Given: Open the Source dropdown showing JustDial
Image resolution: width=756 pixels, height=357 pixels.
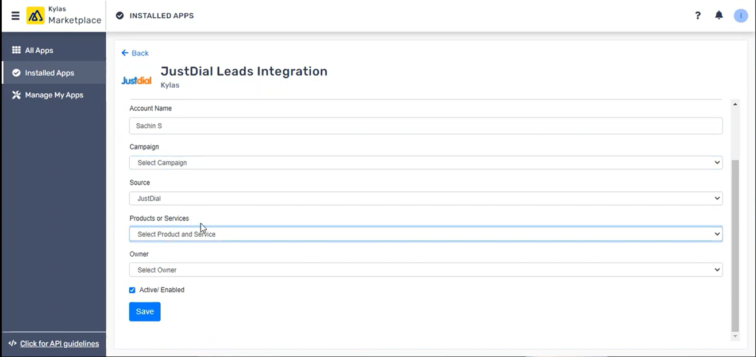Looking at the screenshot, I should pos(426,198).
